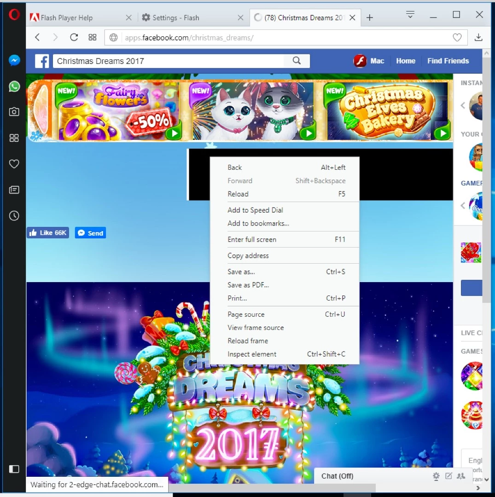Go to Facebook Home
Screen dimensions: 495x497
pos(406,61)
